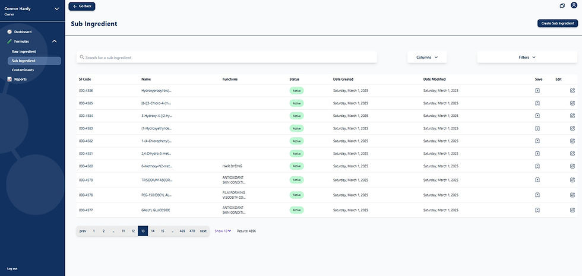
Task: Edit sub ingredient 000-4584 pencil icon
Action: click(572, 116)
